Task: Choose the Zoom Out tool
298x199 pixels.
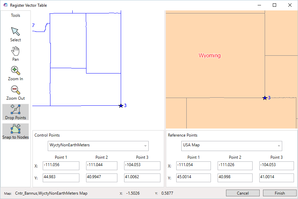Action: pyautogui.click(x=15, y=92)
